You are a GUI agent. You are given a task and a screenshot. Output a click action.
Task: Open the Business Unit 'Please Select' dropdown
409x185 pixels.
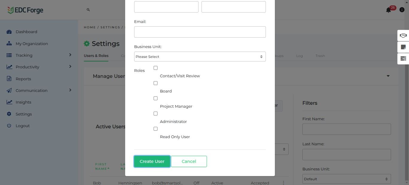pyautogui.click(x=200, y=57)
